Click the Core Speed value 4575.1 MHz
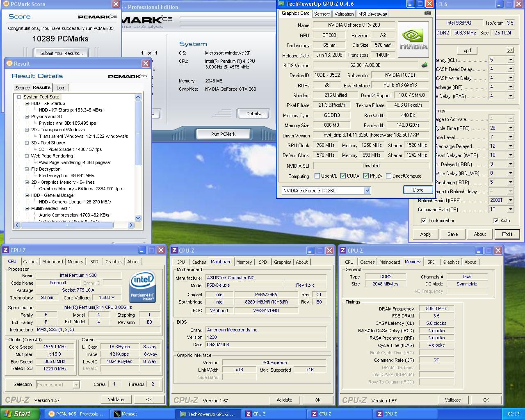The height and width of the screenshot is (420, 525). coord(55,347)
